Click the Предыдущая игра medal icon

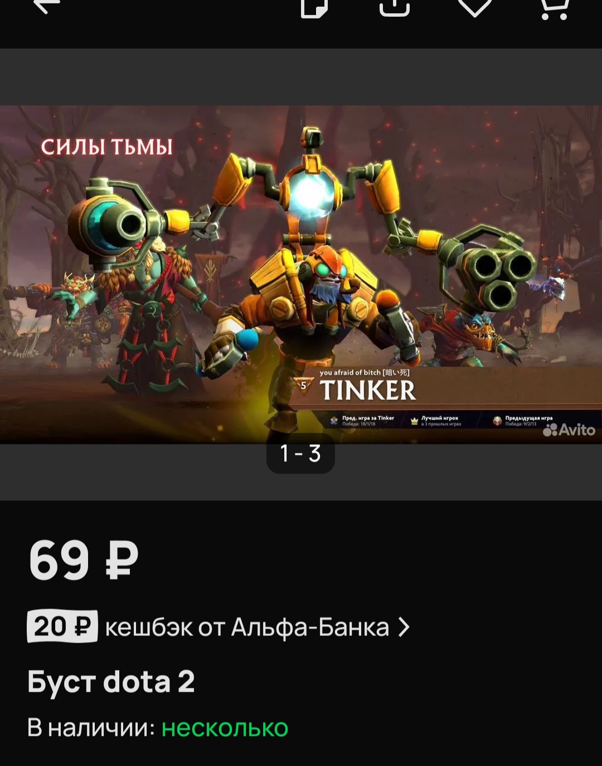[497, 421]
